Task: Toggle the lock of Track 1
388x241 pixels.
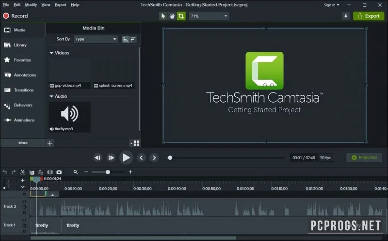Action: click(x=24, y=231)
